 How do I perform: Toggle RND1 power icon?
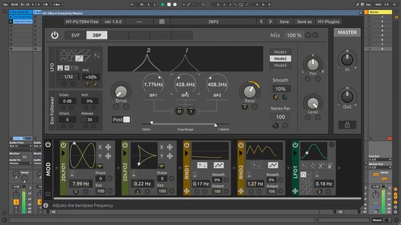tap(187, 145)
